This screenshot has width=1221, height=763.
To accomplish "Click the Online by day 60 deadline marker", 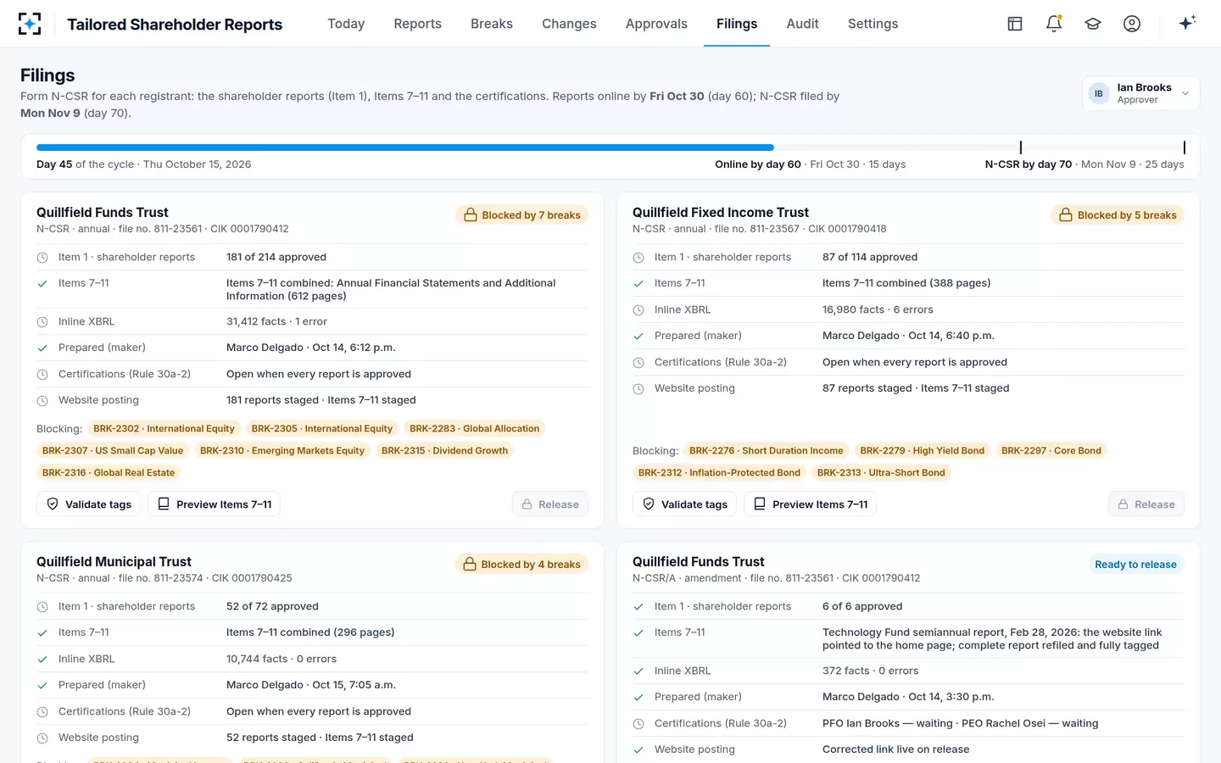I will (1020, 148).
